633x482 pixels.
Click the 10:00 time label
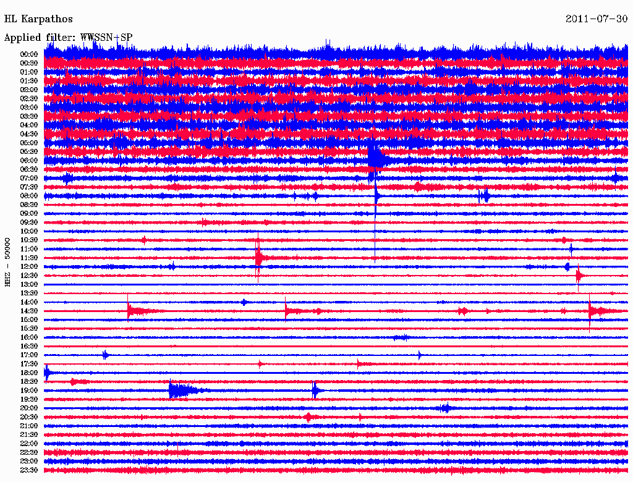click(29, 231)
